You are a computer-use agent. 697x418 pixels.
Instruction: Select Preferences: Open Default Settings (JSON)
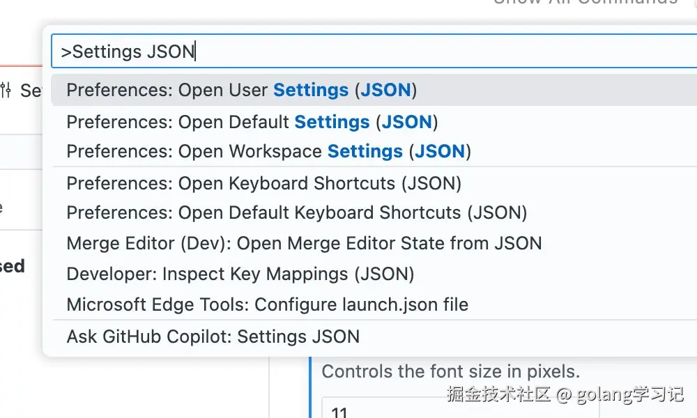(252, 122)
